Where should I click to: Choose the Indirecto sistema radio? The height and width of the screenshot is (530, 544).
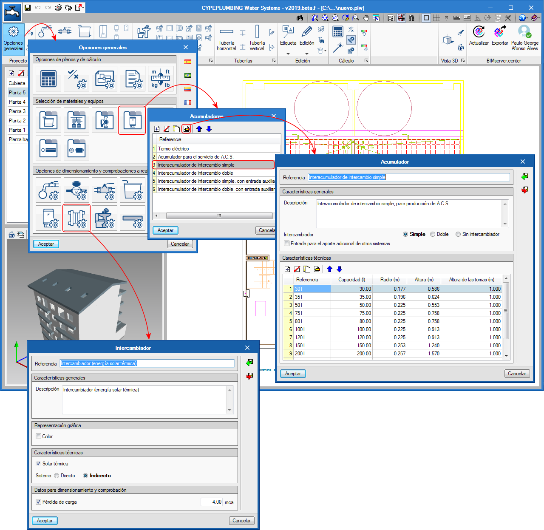click(85, 476)
